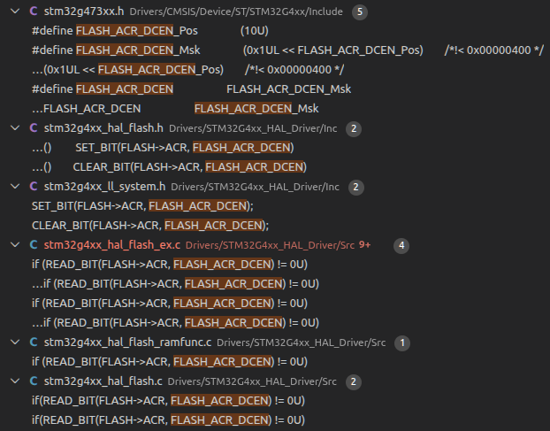Screen dimensions: 550x431
Task: Open file stm32g473xx.h from results
Action: 84,12
